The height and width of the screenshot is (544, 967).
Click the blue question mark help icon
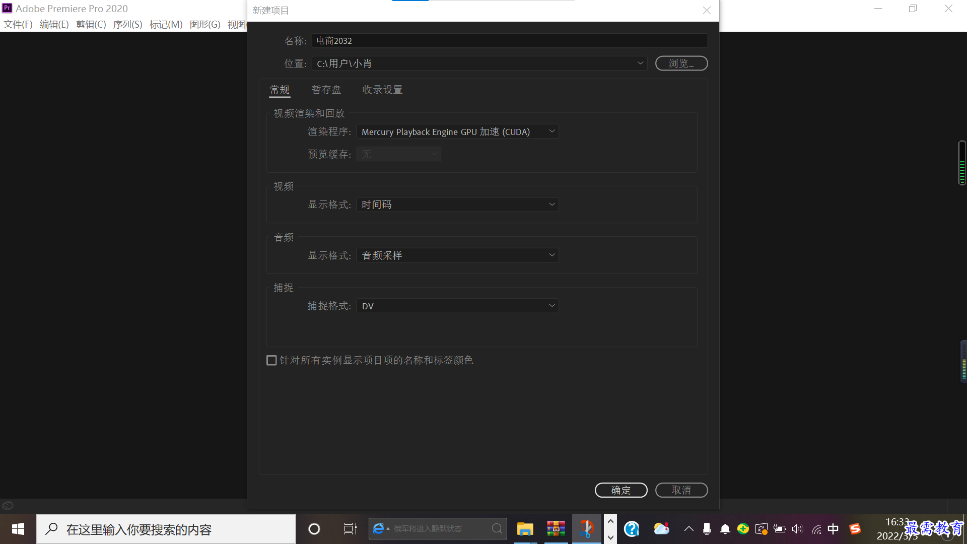point(631,529)
